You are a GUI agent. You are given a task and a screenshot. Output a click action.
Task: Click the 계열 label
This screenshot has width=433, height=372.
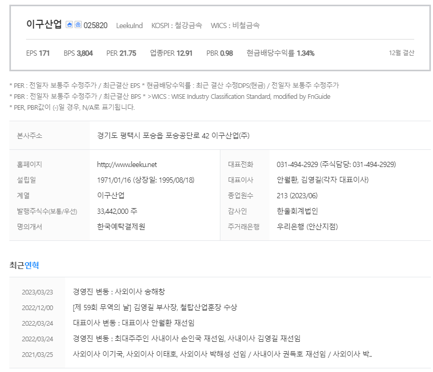coord(23,196)
